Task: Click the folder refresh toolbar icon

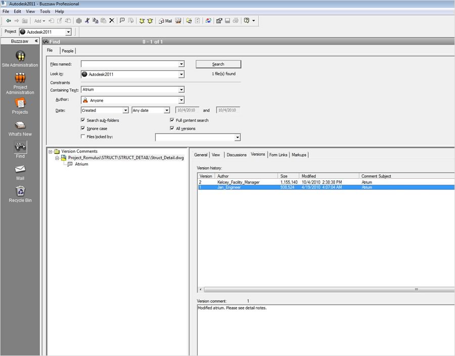Action: [x=189, y=21]
